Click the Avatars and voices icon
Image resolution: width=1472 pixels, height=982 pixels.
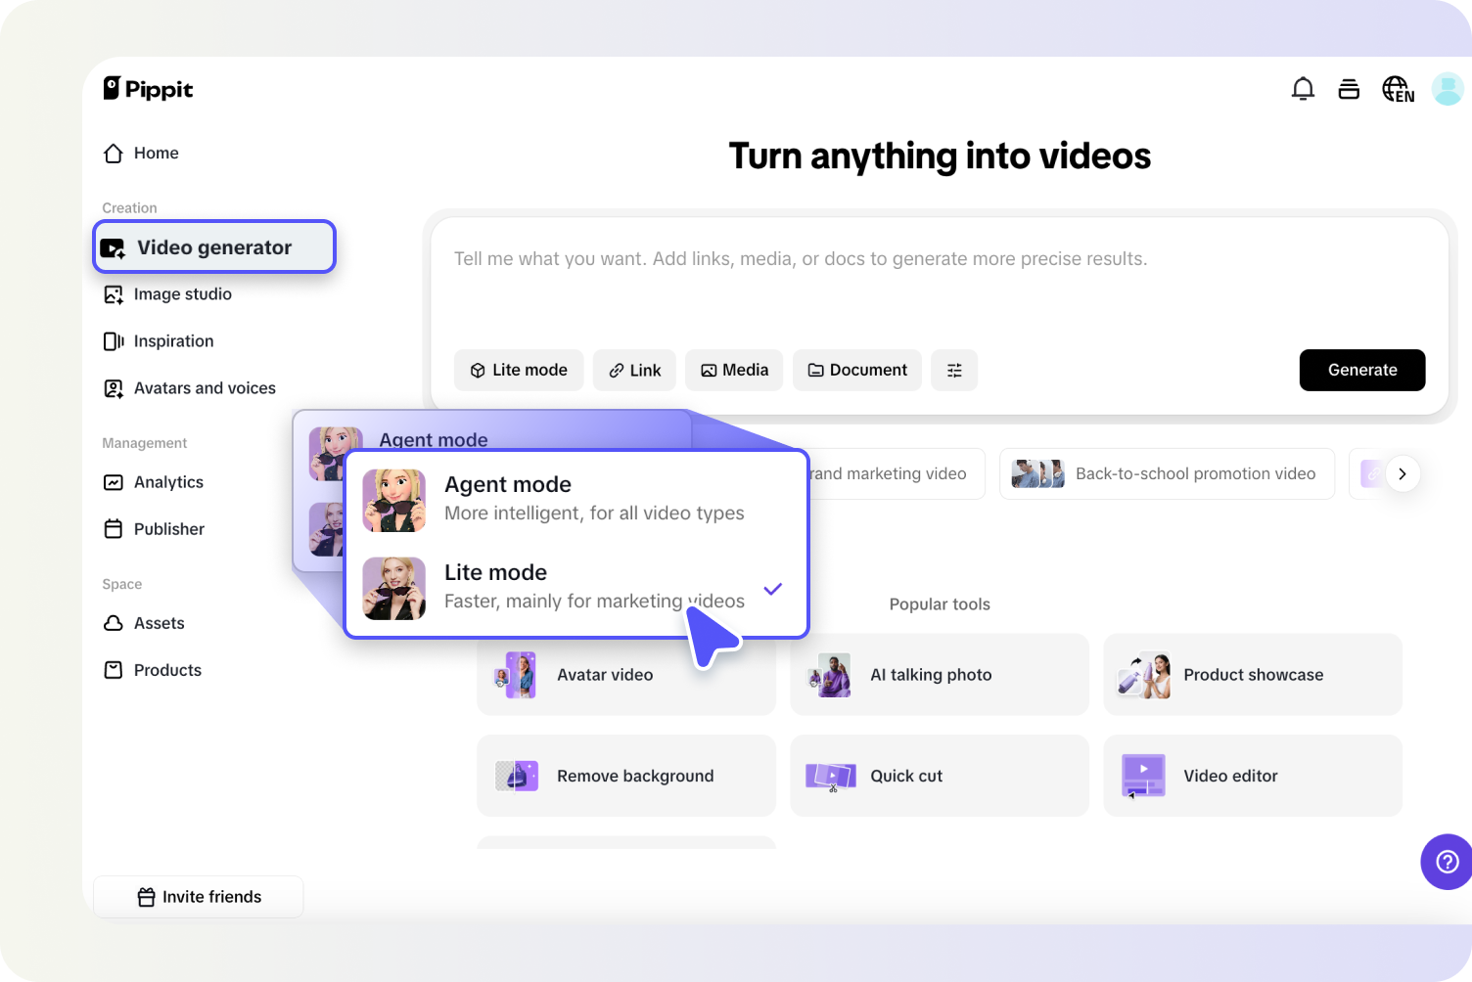pos(114,388)
